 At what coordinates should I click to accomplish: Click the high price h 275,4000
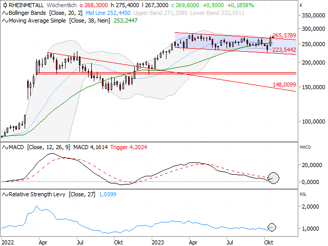pos(125,5)
